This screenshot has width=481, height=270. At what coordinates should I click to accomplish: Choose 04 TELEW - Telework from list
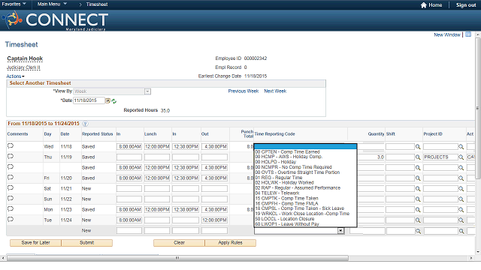(x=277, y=193)
